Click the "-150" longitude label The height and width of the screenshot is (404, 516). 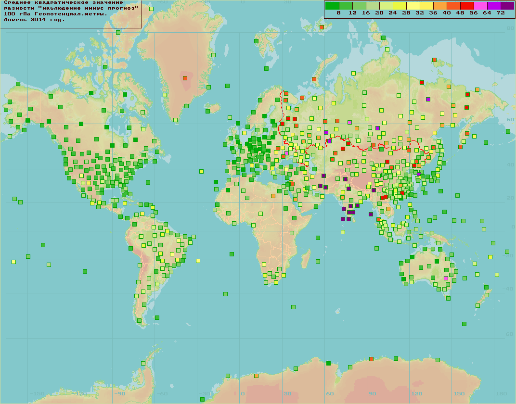pyautogui.click(x=37, y=394)
